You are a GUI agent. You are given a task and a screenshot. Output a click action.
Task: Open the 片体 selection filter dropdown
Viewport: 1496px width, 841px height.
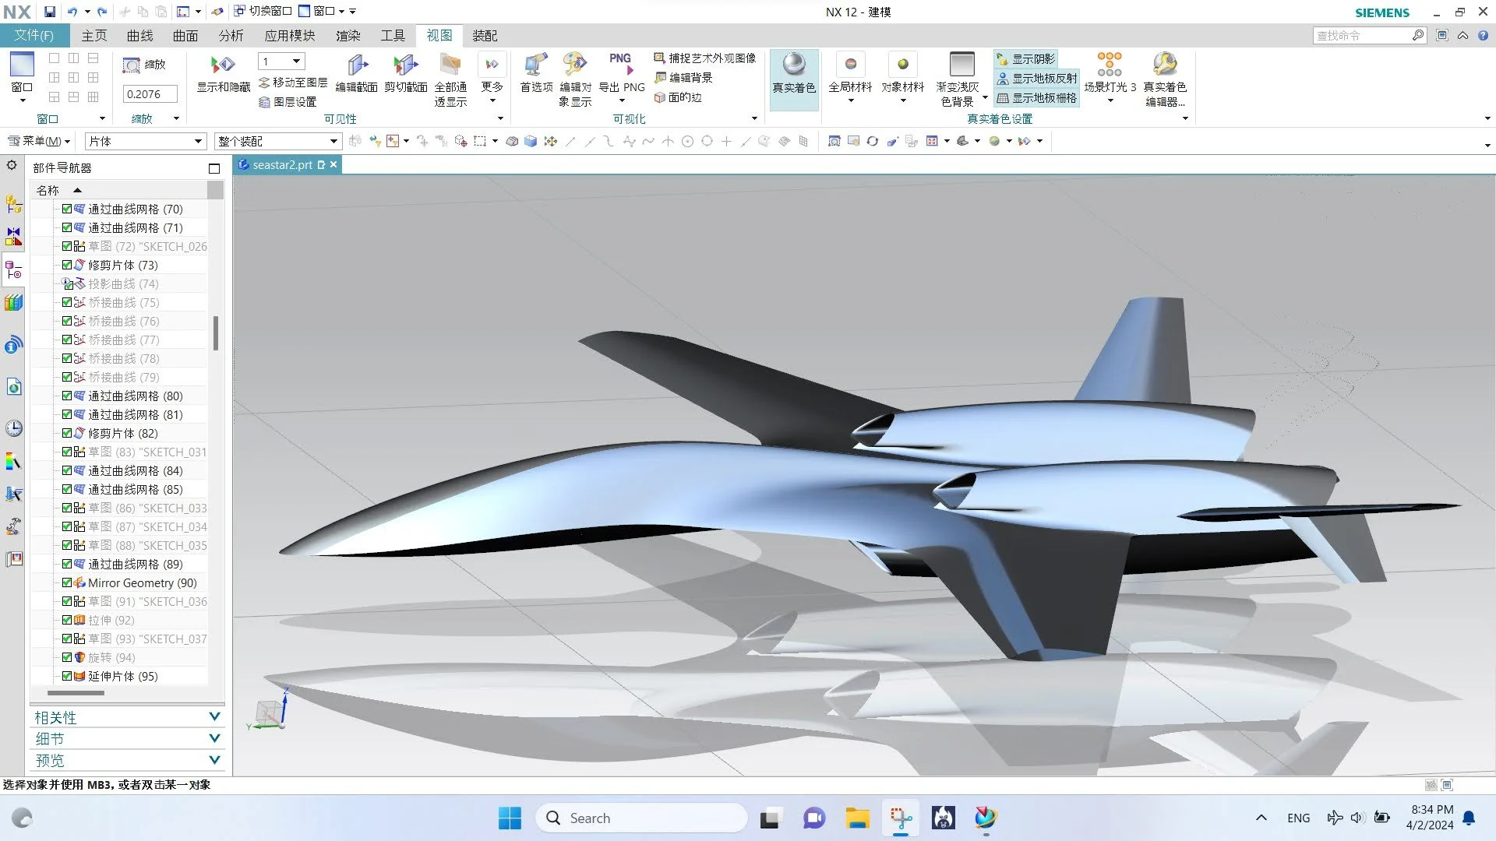click(x=198, y=141)
